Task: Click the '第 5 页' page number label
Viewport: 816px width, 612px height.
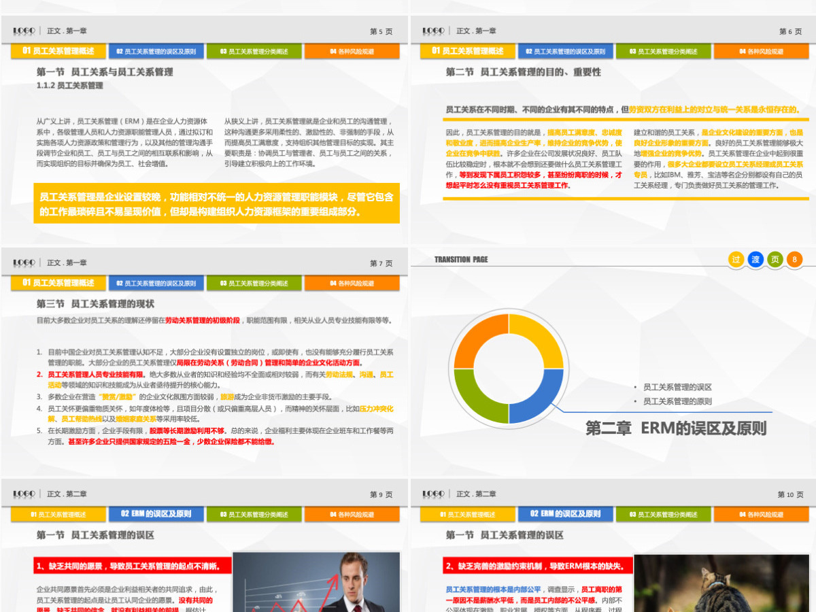Action: coord(381,31)
